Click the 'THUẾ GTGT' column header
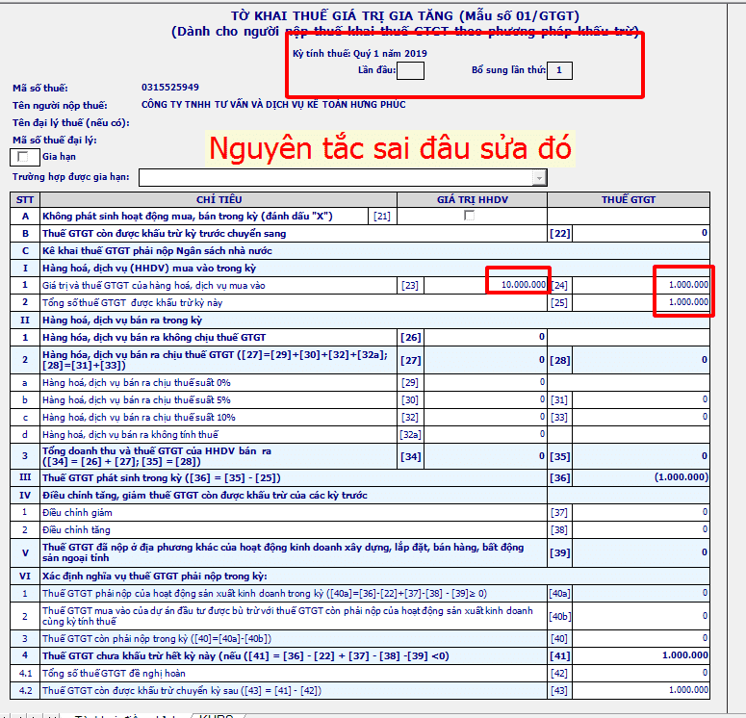Viewport: 746px width, 718px height. pyautogui.click(x=629, y=199)
